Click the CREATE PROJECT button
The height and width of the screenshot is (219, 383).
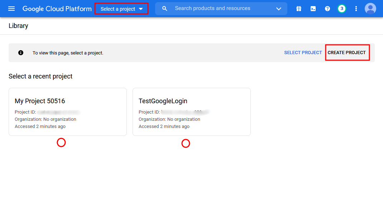click(346, 53)
